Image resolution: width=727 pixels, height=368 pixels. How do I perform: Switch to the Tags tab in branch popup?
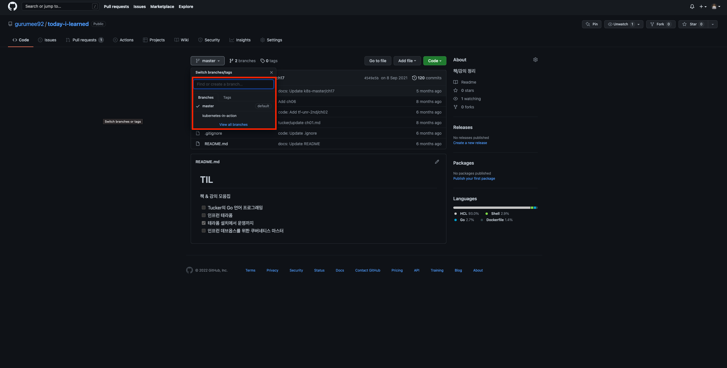[227, 98]
